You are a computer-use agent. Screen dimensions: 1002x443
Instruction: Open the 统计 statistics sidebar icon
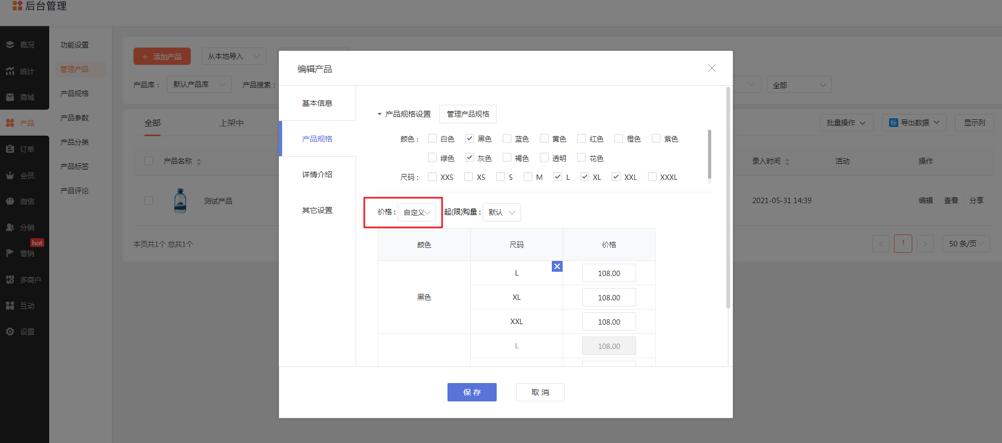[10, 71]
